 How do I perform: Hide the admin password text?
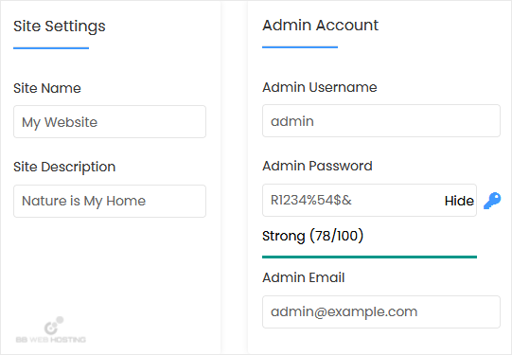[x=459, y=201]
